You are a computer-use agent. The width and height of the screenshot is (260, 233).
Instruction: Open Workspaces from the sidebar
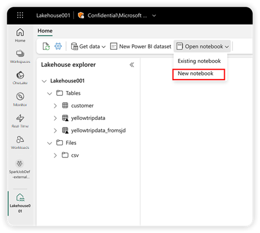tap(20, 57)
